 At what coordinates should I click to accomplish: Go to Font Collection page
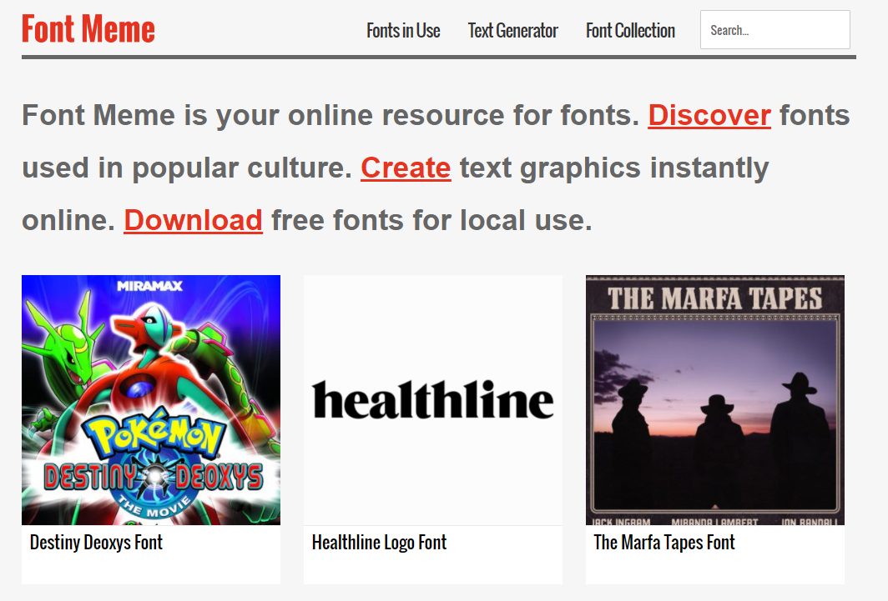(x=630, y=31)
